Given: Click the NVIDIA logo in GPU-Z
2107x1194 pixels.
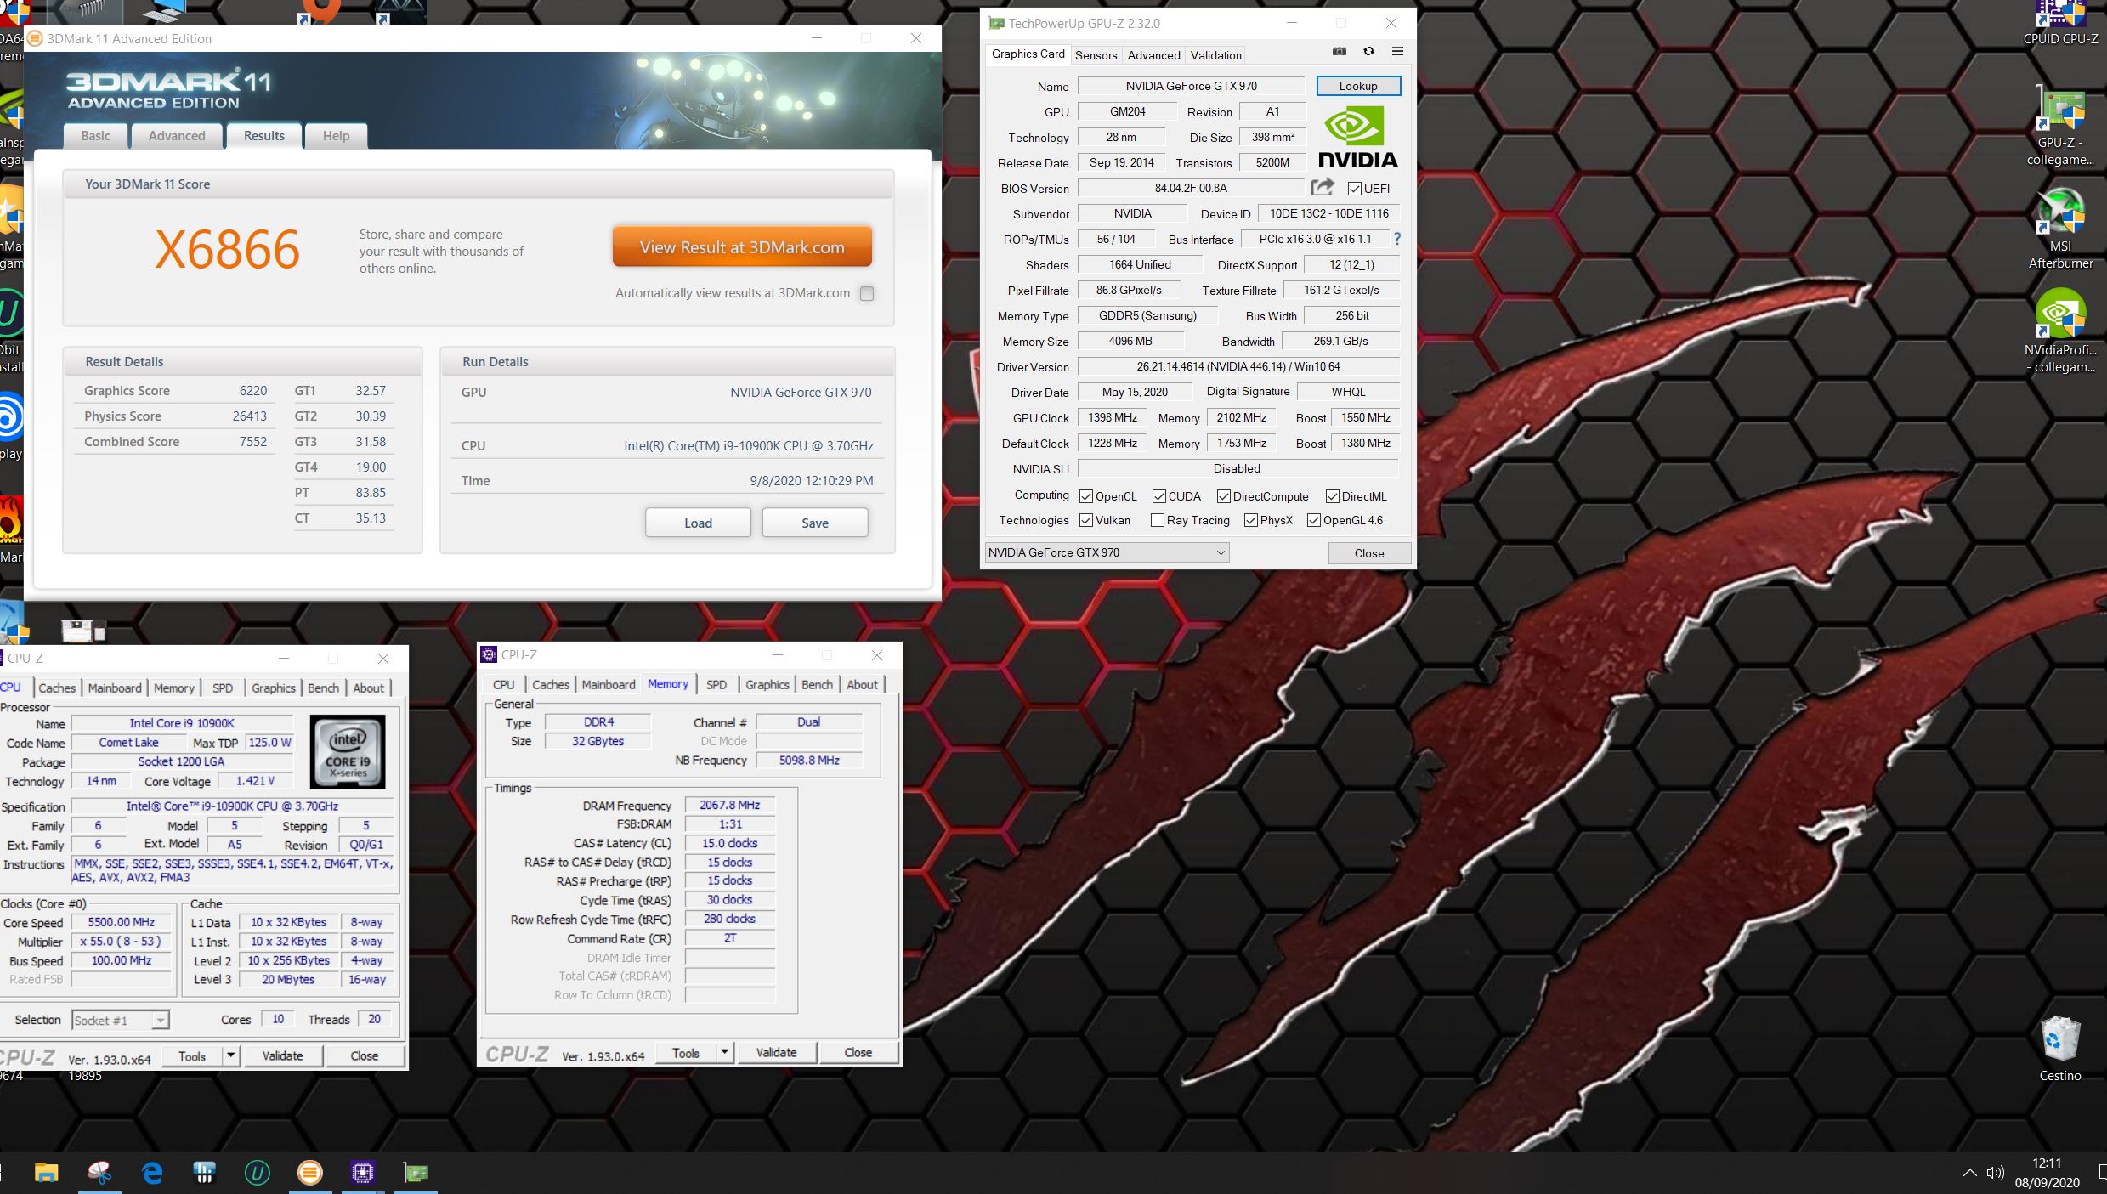Looking at the screenshot, I should point(1357,137).
